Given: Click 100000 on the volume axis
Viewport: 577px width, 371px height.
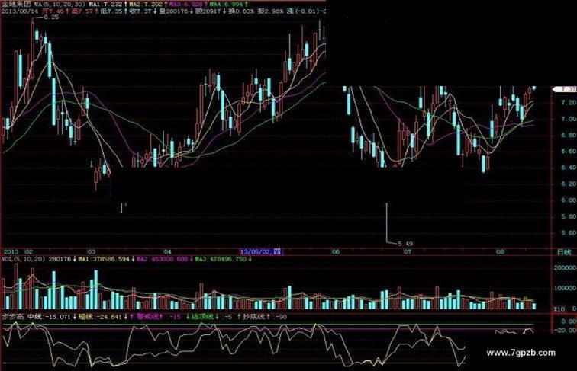Looking at the screenshot, I should 565,288.
